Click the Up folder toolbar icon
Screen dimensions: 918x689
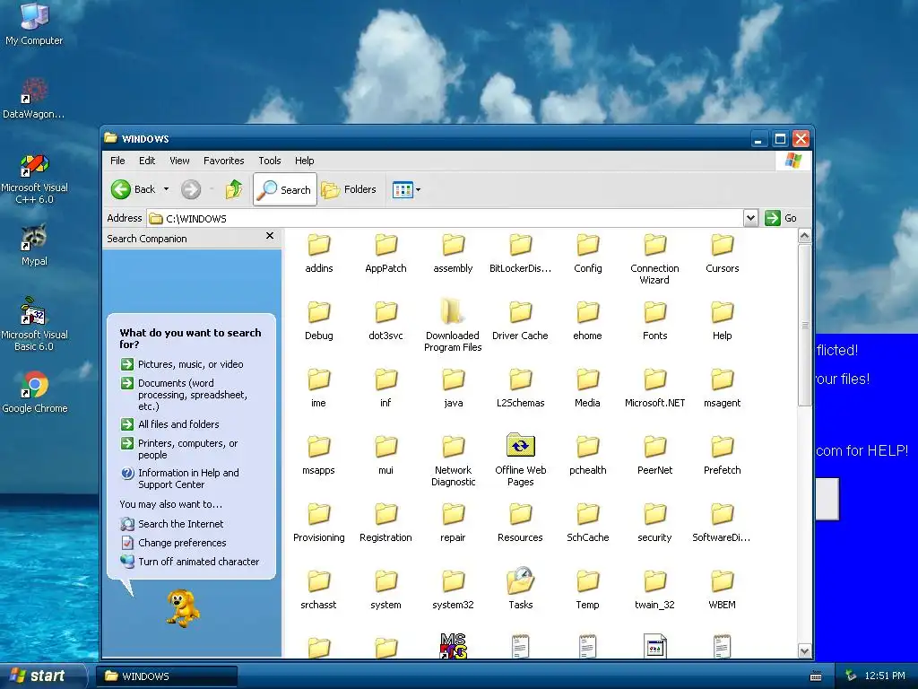click(x=234, y=189)
